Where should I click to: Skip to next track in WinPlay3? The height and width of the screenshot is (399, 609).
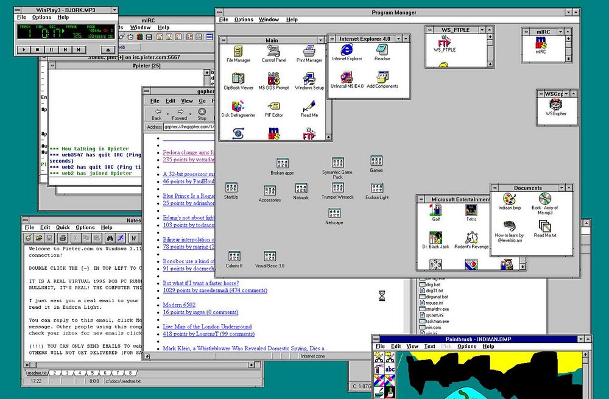coord(79,50)
